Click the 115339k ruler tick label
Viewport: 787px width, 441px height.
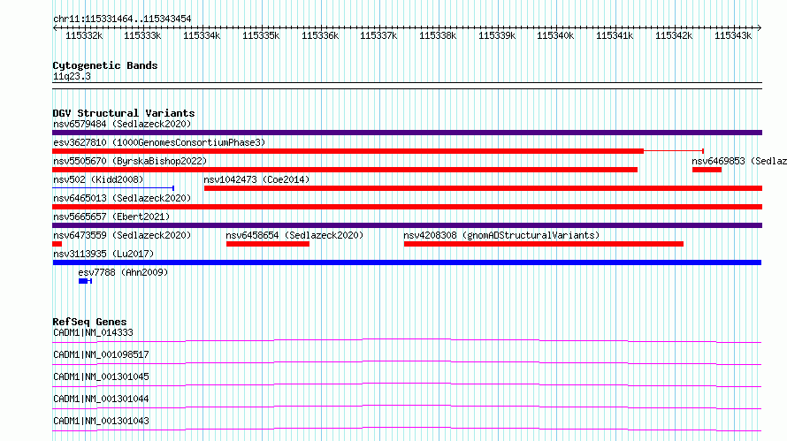coord(497,35)
